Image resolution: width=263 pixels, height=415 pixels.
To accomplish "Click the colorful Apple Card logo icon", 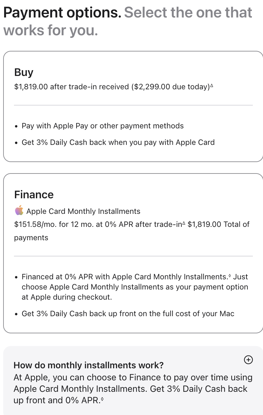I will 19,211.
